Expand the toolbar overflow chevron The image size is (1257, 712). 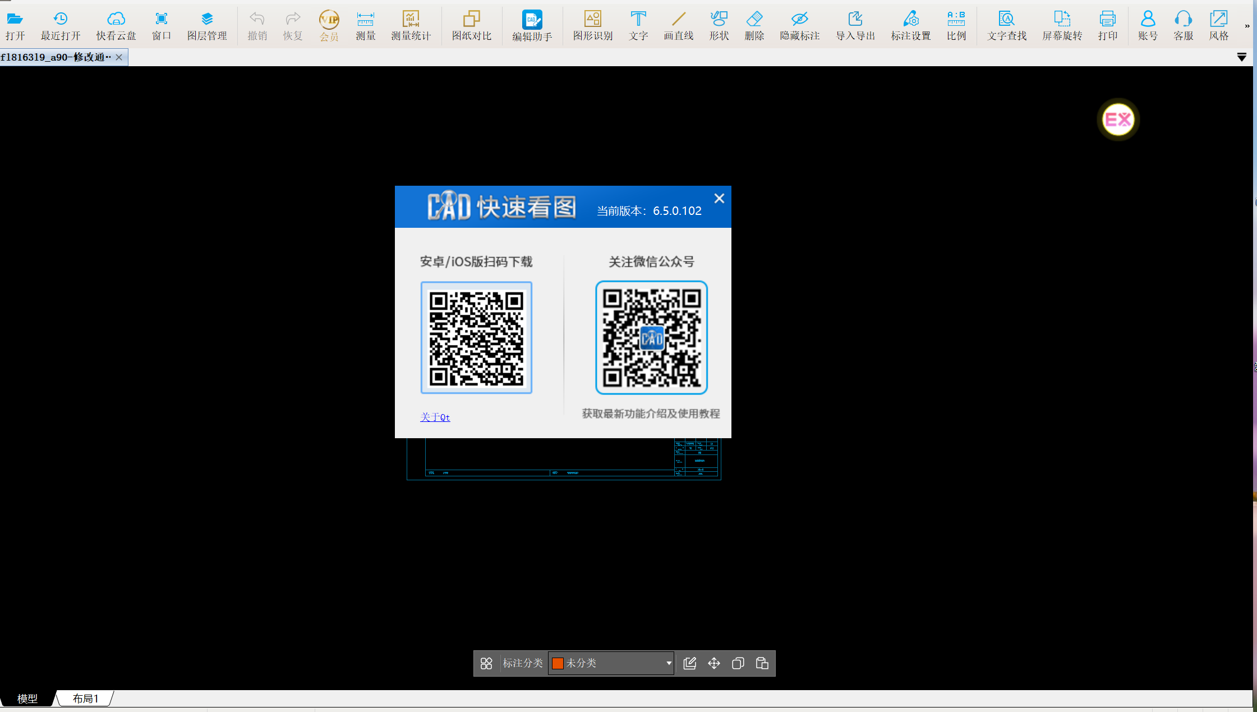pos(1247,26)
